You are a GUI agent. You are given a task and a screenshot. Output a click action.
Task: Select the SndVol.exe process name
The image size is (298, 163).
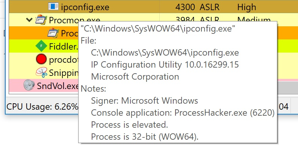[57, 86]
